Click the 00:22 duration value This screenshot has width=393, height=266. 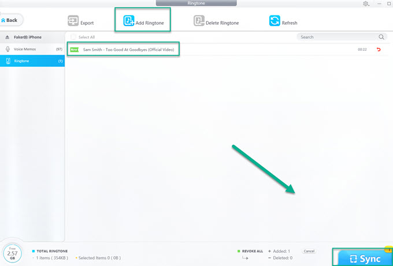pos(362,50)
